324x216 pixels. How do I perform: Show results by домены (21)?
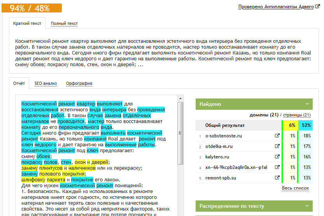coord(264,115)
